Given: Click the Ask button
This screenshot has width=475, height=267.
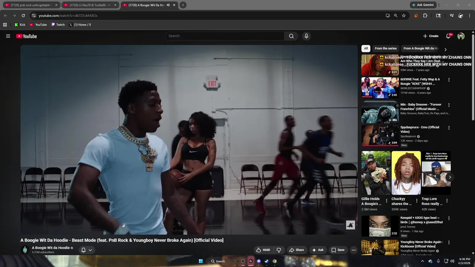Looking at the screenshot, I should [318, 250].
